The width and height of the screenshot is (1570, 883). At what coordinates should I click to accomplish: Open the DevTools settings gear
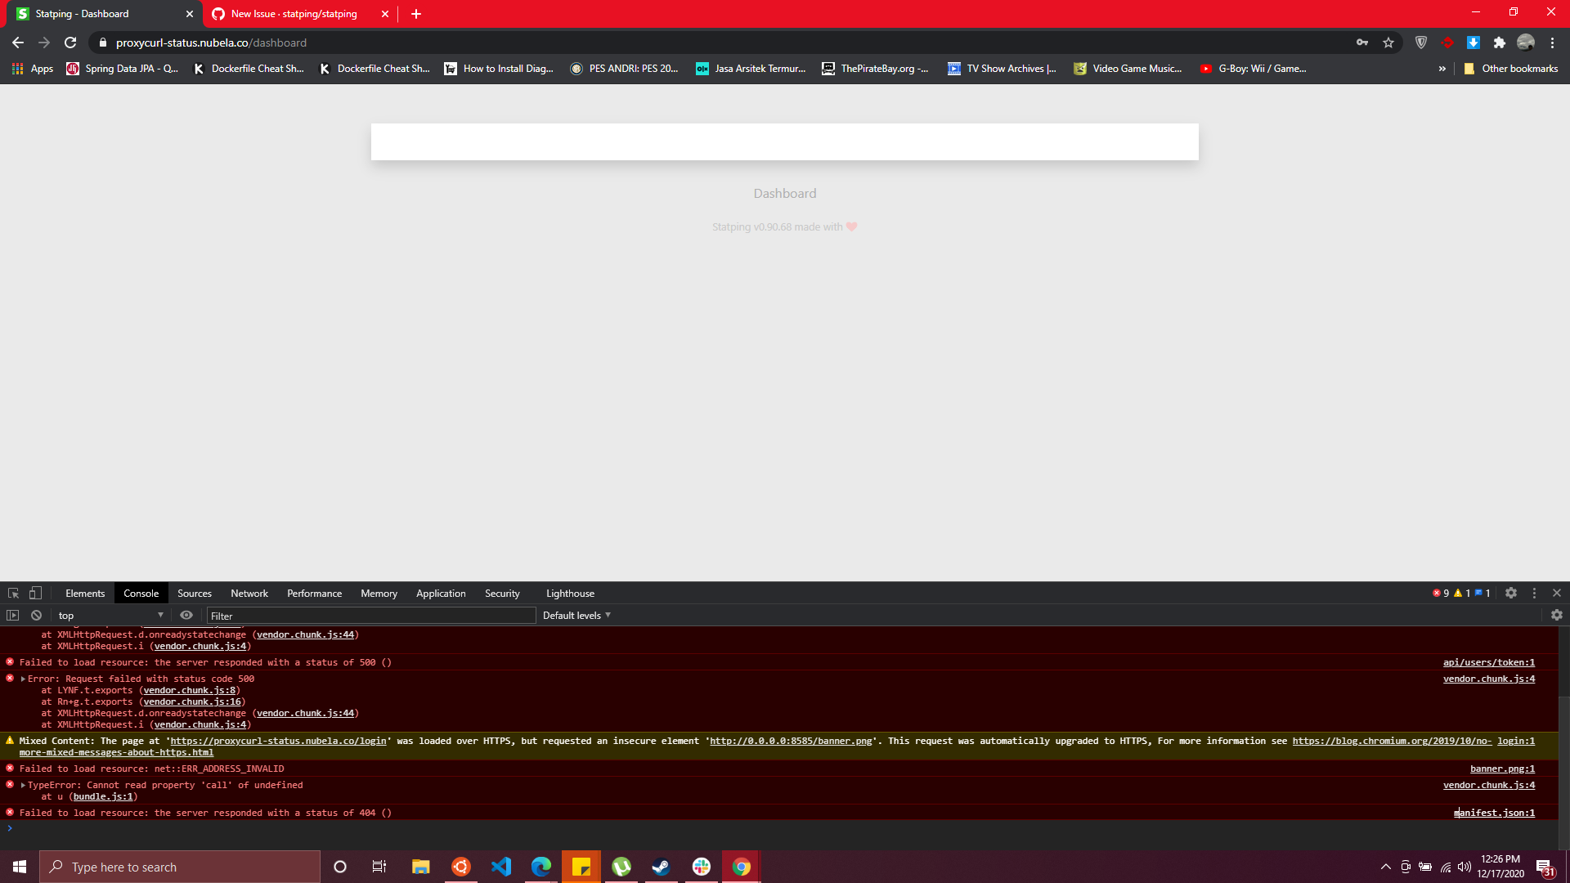point(1511,594)
